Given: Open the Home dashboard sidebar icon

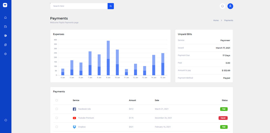Looking at the screenshot, I should click(5, 18).
